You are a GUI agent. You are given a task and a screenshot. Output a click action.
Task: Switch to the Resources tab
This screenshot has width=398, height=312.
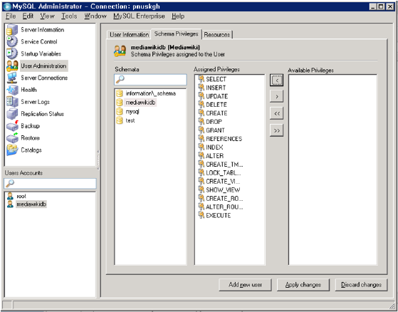click(217, 34)
